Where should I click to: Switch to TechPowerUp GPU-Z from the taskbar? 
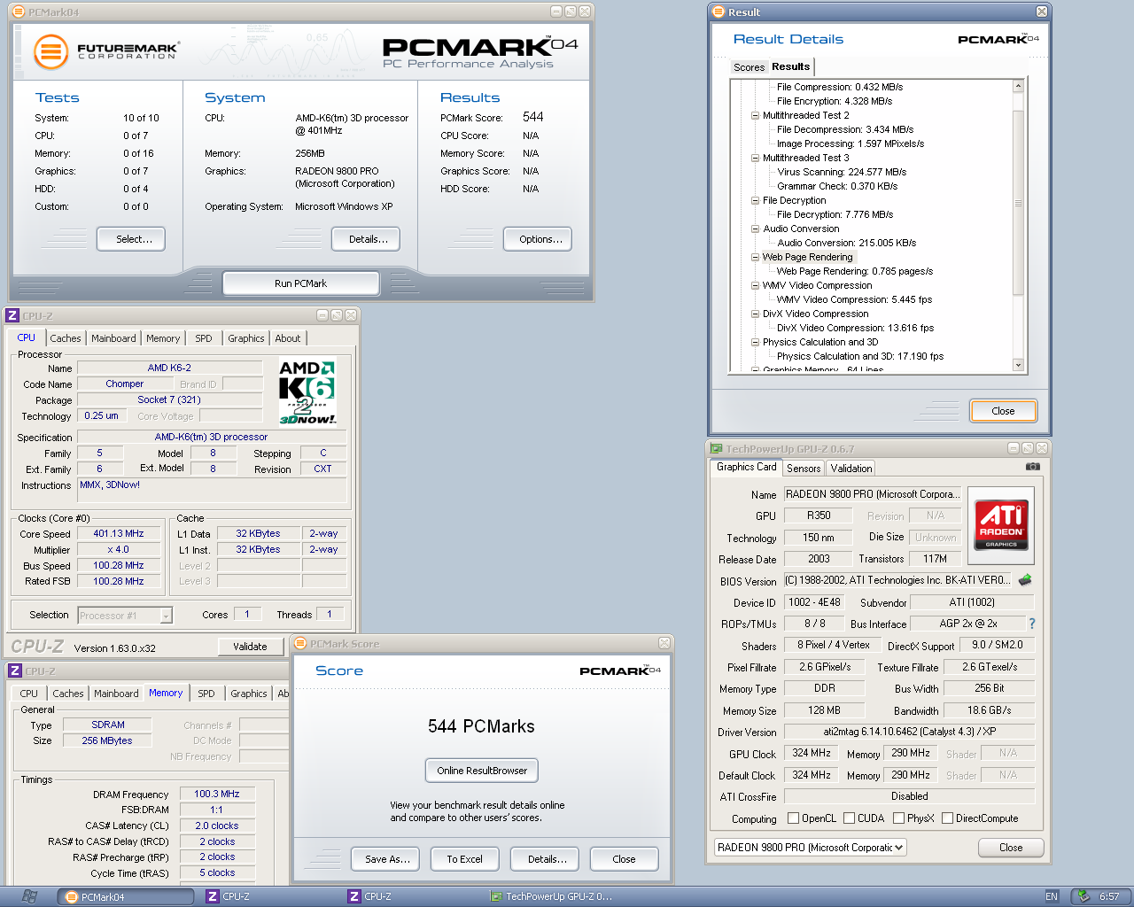click(551, 896)
